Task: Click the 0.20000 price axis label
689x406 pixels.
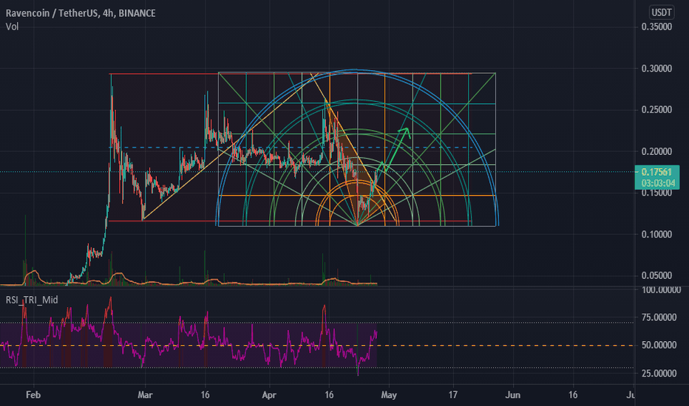Action: (656, 151)
